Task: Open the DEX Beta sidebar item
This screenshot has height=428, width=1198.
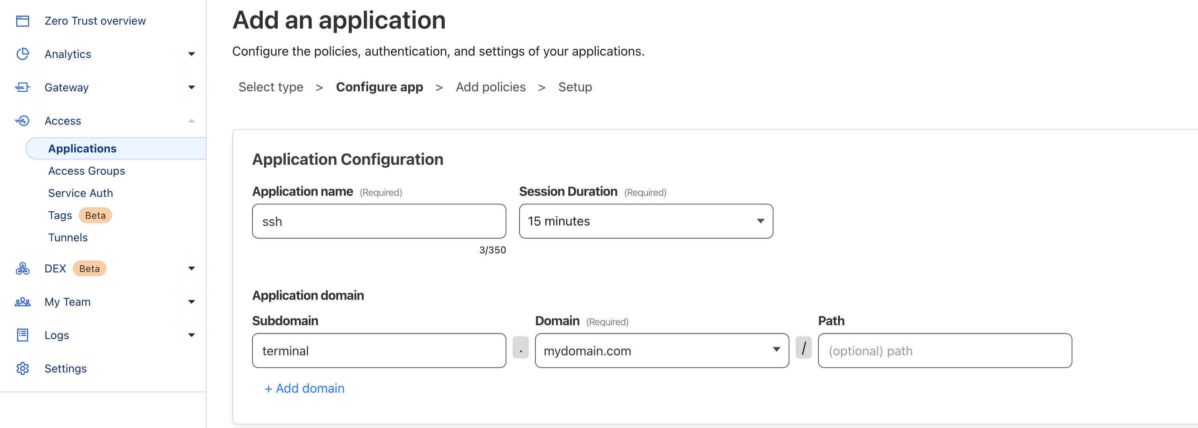Action: click(x=76, y=269)
